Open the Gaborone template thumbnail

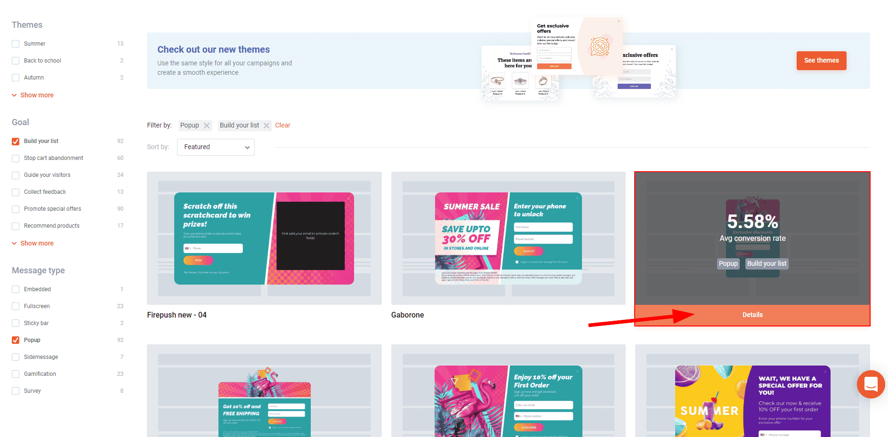pyautogui.click(x=508, y=238)
